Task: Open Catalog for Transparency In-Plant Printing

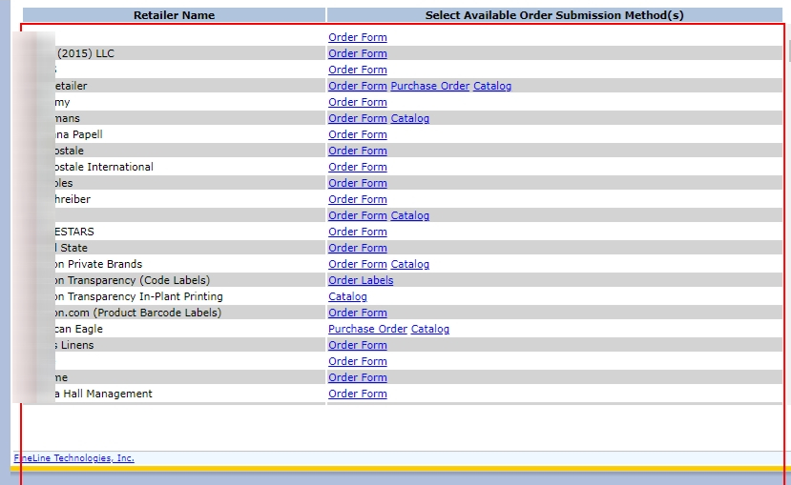Action: (347, 296)
